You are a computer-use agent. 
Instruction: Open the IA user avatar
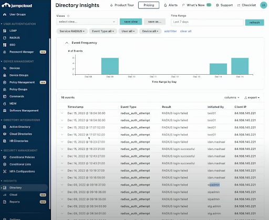263,5
